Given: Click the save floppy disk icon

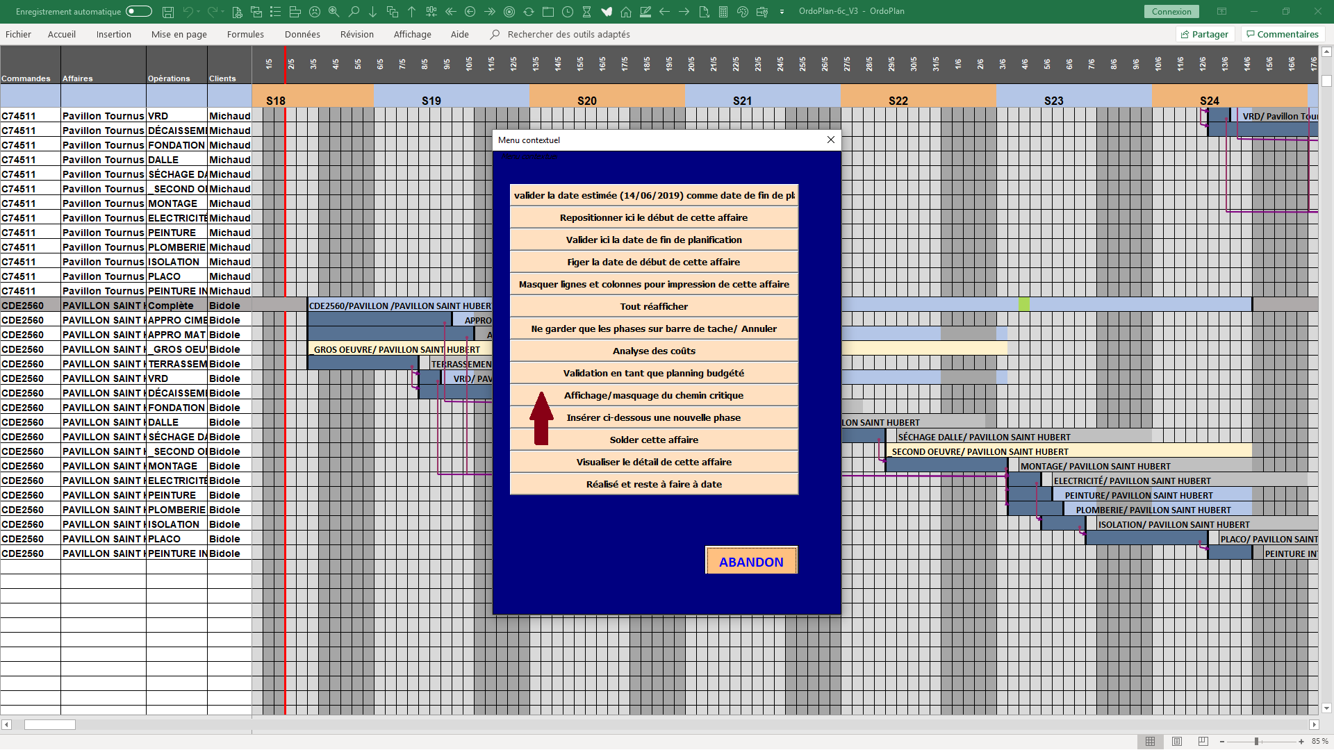Looking at the screenshot, I should (x=168, y=11).
